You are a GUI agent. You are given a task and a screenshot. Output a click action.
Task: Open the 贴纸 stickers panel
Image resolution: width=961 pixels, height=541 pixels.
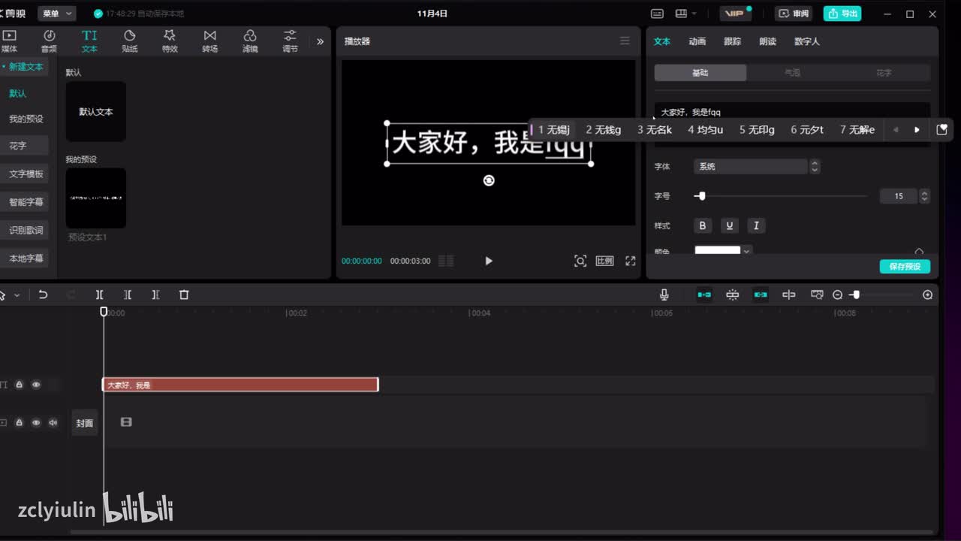pos(129,41)
